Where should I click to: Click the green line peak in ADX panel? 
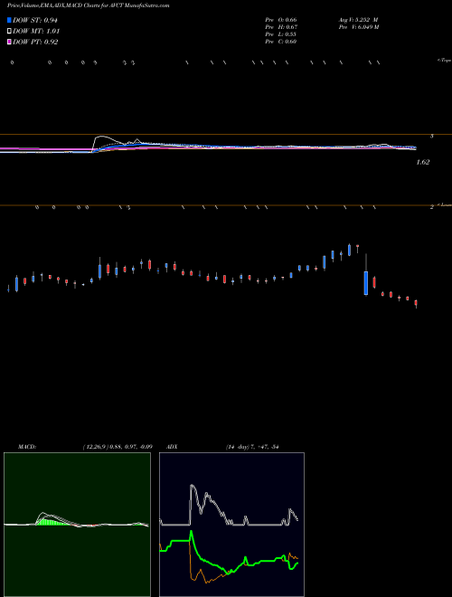tap(191, 532)
